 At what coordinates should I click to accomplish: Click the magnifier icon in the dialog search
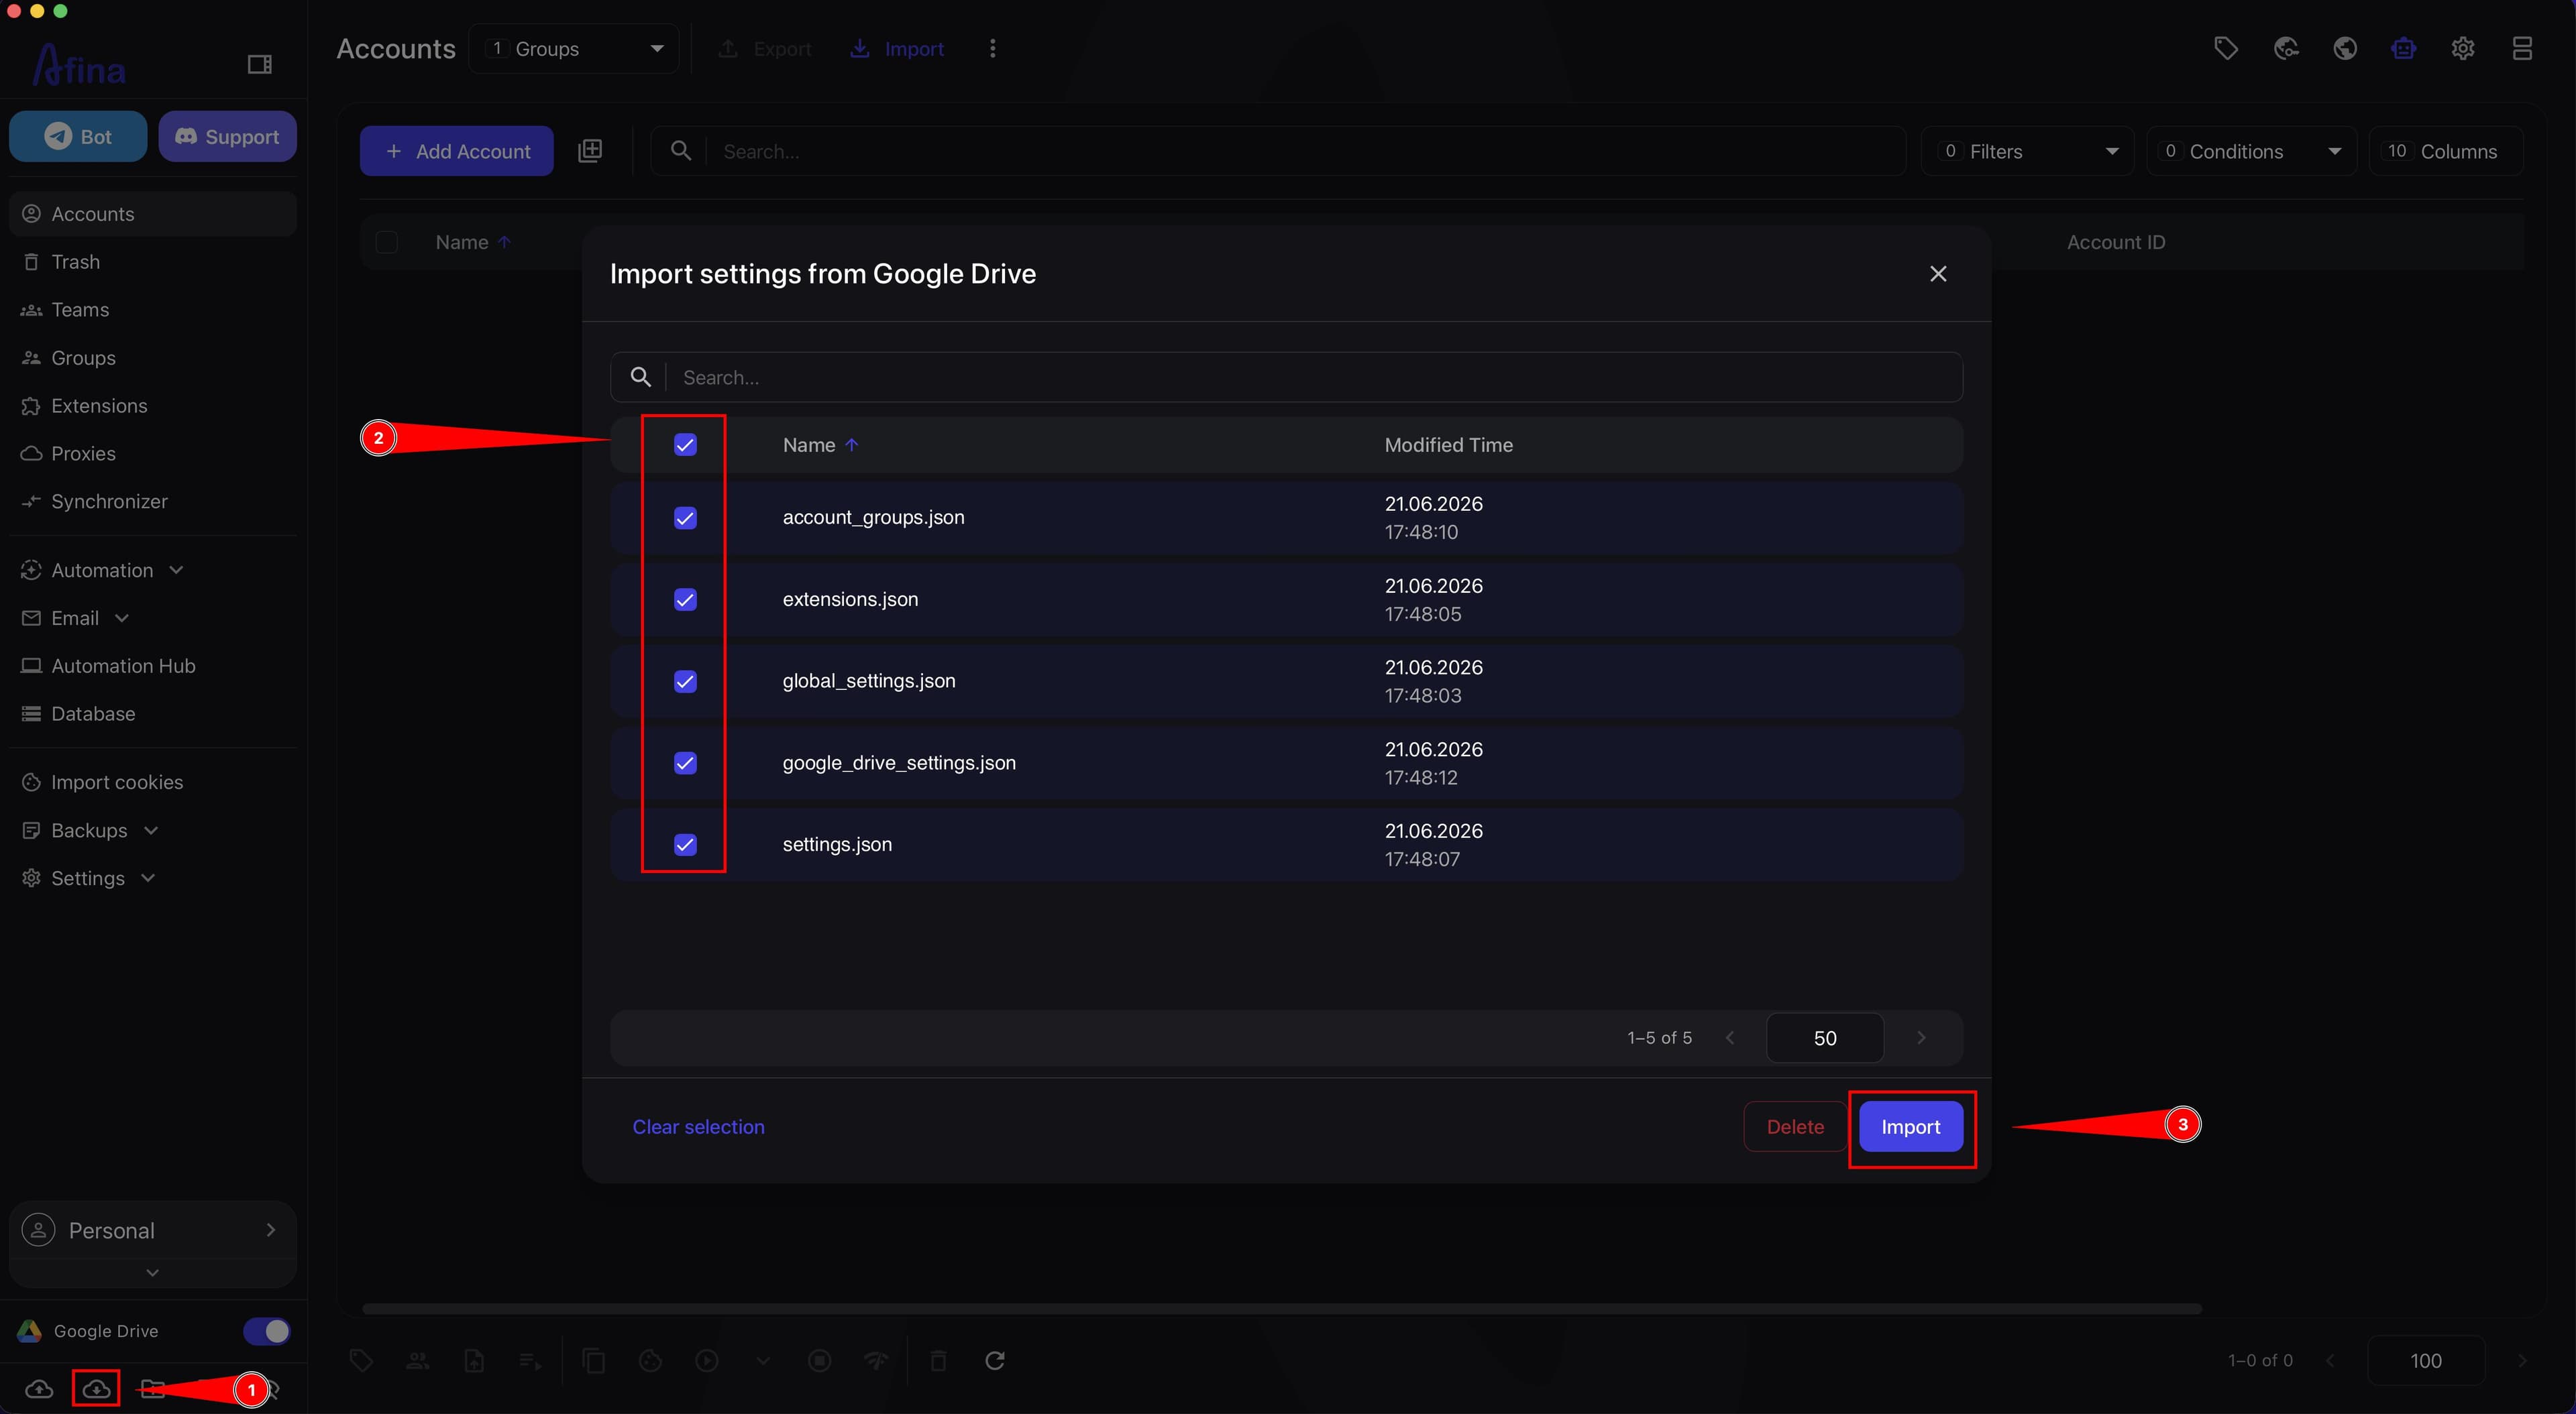641,377
